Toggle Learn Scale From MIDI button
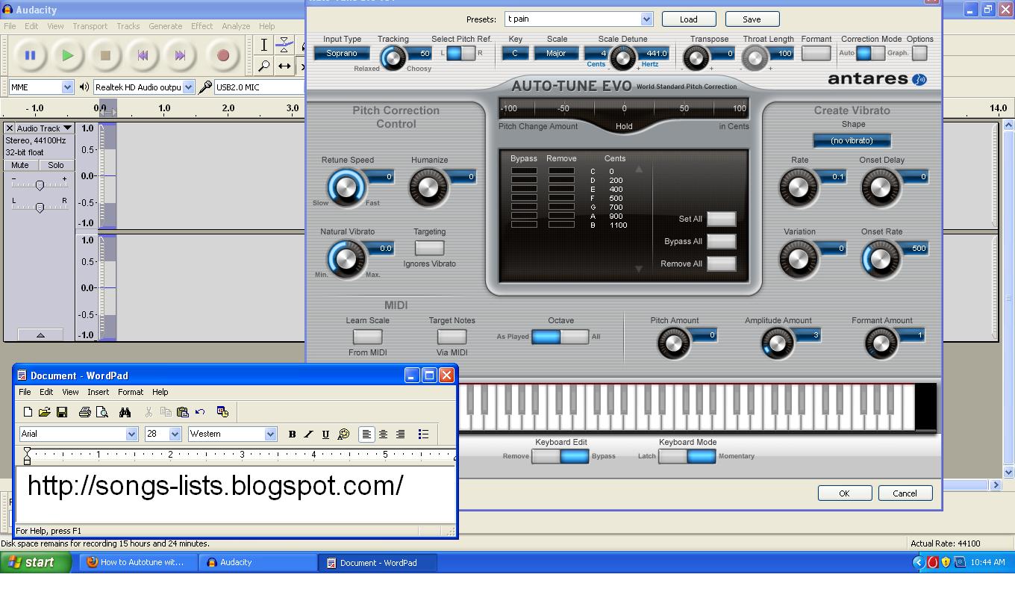 pos(367,336)
